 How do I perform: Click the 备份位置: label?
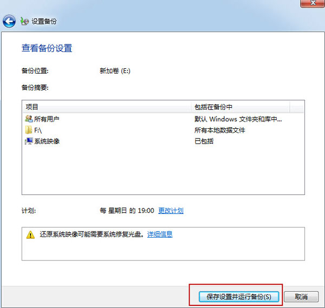35,71
